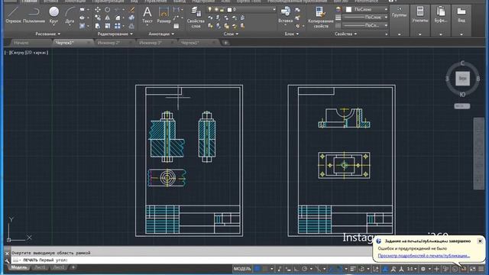
Task: Open the ПоСлою linetype dropdown
Action: click(x=365, y=25)
